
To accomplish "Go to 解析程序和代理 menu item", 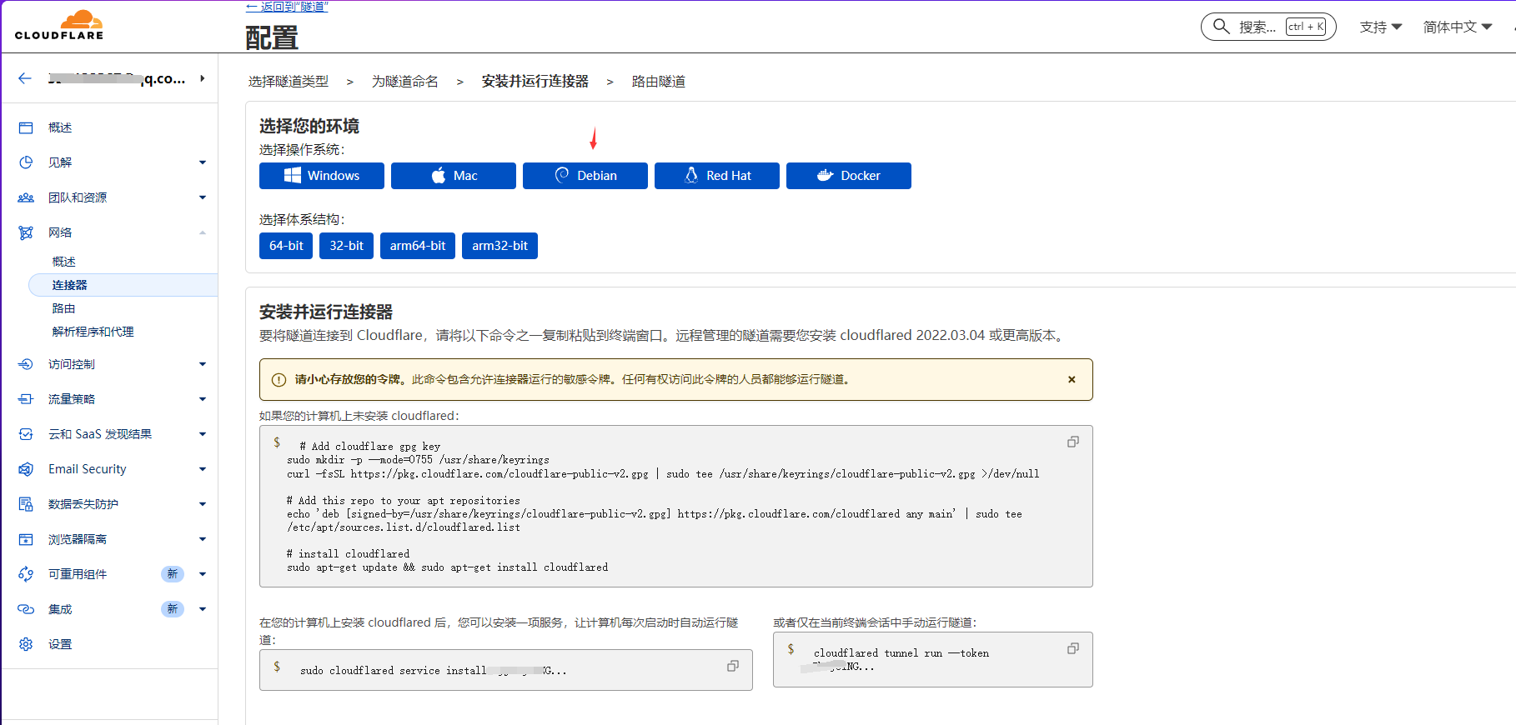I will 93,332.
